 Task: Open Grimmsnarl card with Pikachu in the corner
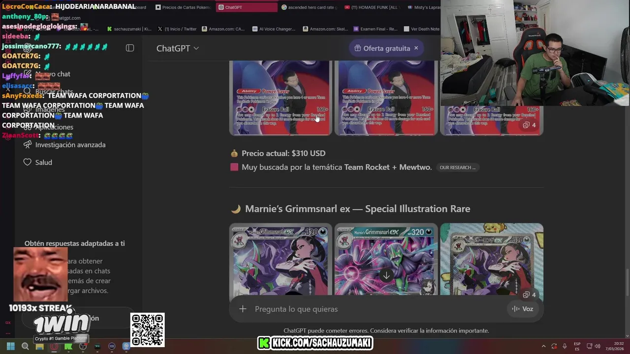pos(492,259)
